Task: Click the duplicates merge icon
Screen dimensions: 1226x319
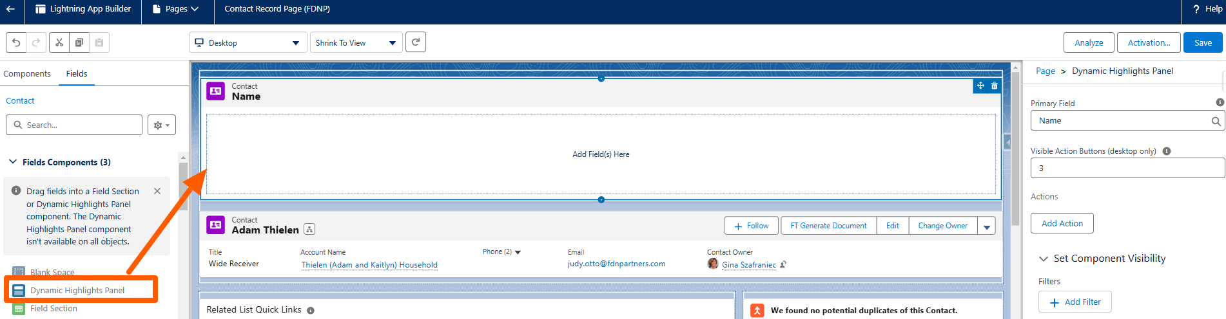Action: [x=757, y=311]
